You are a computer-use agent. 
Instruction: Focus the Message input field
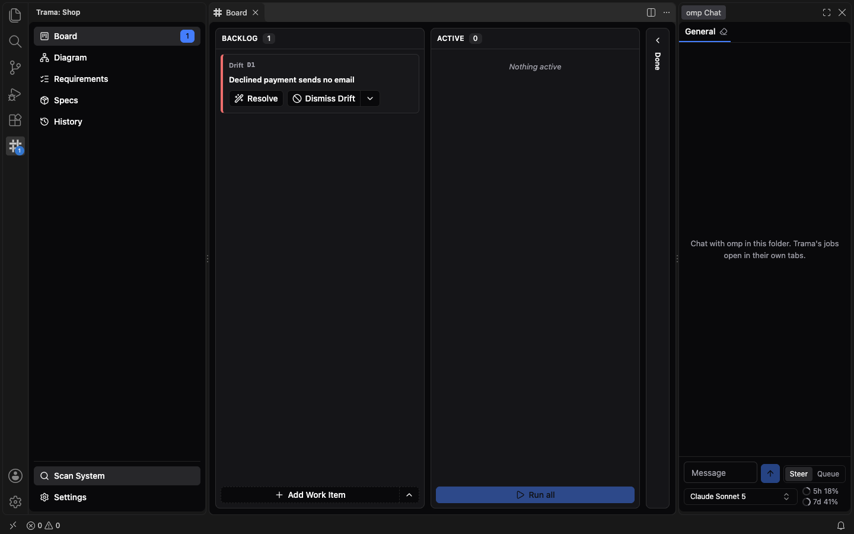pyautogui.click(x=721, y=473)
